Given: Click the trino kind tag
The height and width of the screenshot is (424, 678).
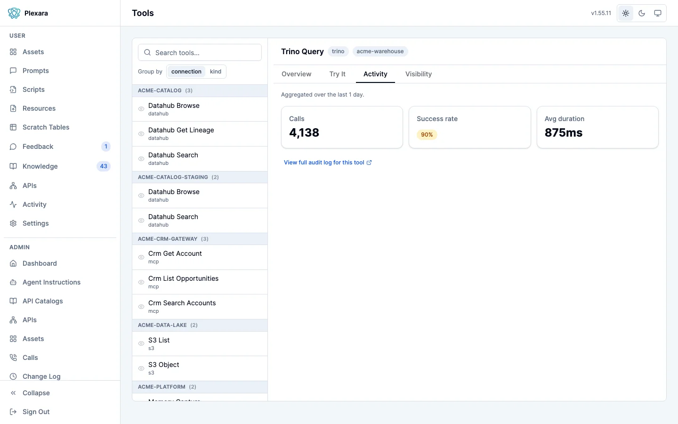Looking at the screenshot, I should pyautogui.click(x=338, y=51).
